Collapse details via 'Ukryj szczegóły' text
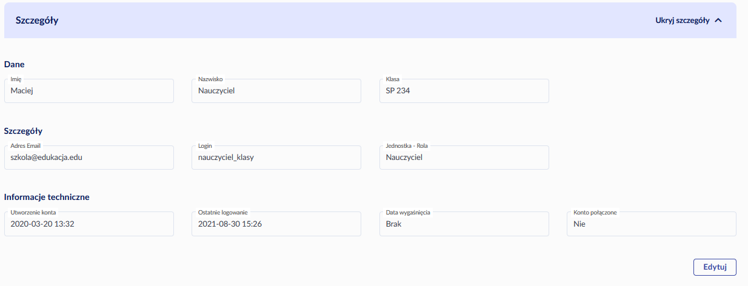748x286 pixels. click(x=682, y=20)
